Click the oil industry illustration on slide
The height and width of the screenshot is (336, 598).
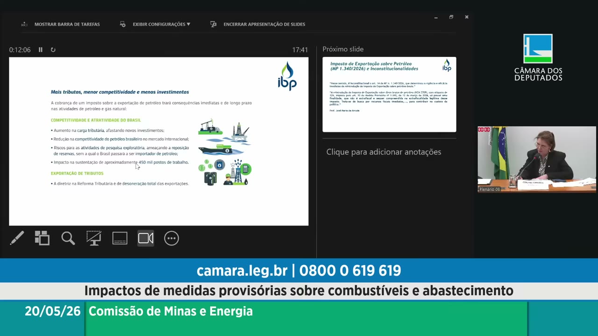coord(225,153)
